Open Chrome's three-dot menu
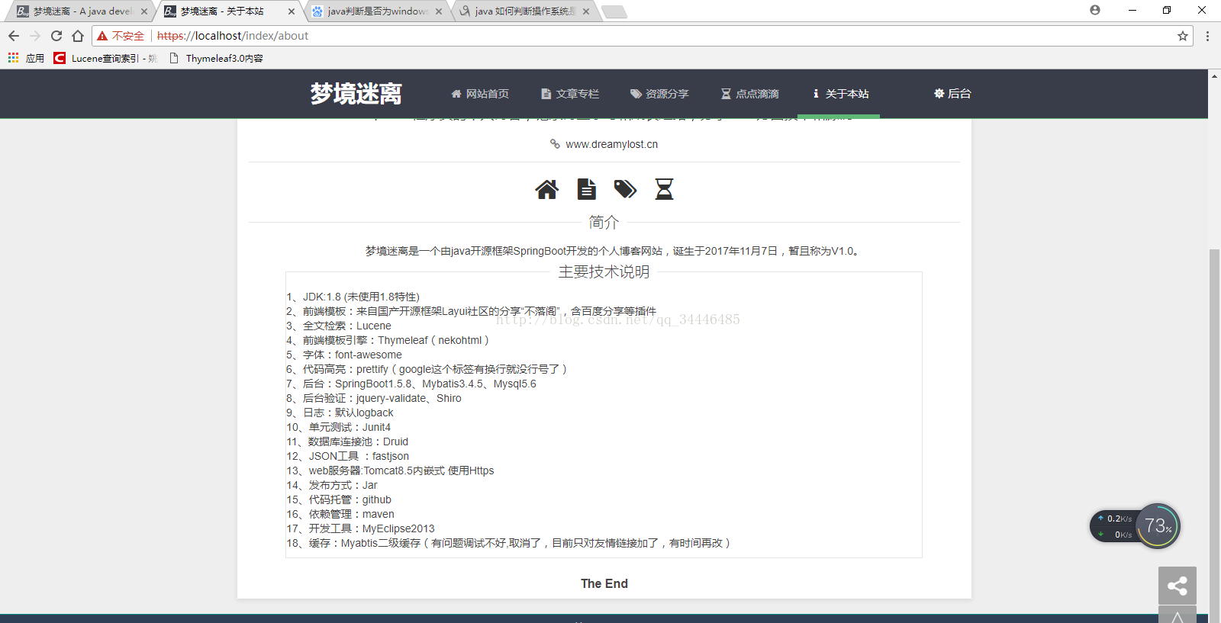 tap(1207, 36)
